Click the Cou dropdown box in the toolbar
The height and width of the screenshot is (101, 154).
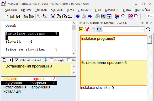point(150,16)
